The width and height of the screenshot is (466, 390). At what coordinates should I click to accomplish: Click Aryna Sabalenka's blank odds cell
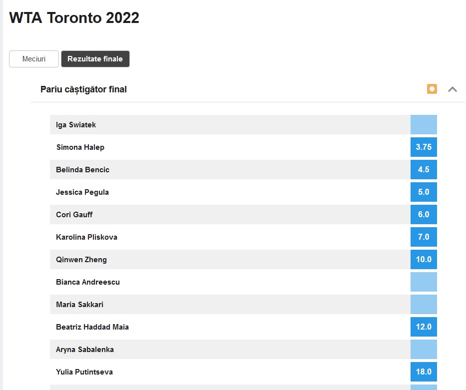click(424, 350)
